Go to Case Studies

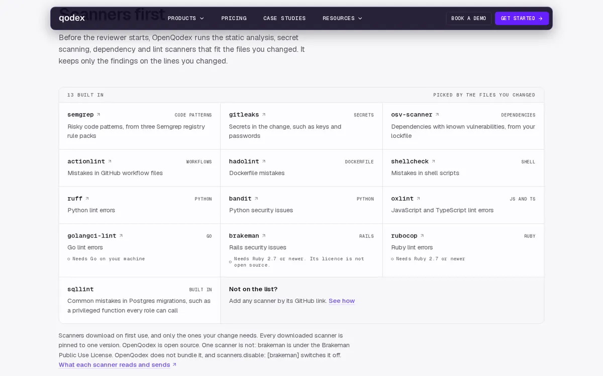click(284, 18)
